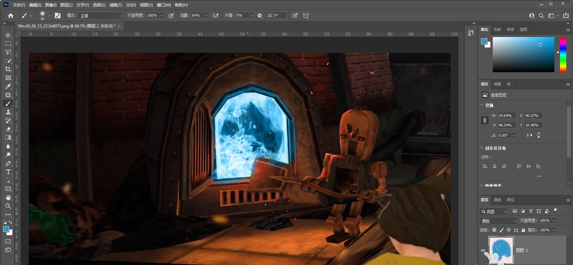Click the hue slider in Color panel
573x265 pixels.
tap(562, 53)
